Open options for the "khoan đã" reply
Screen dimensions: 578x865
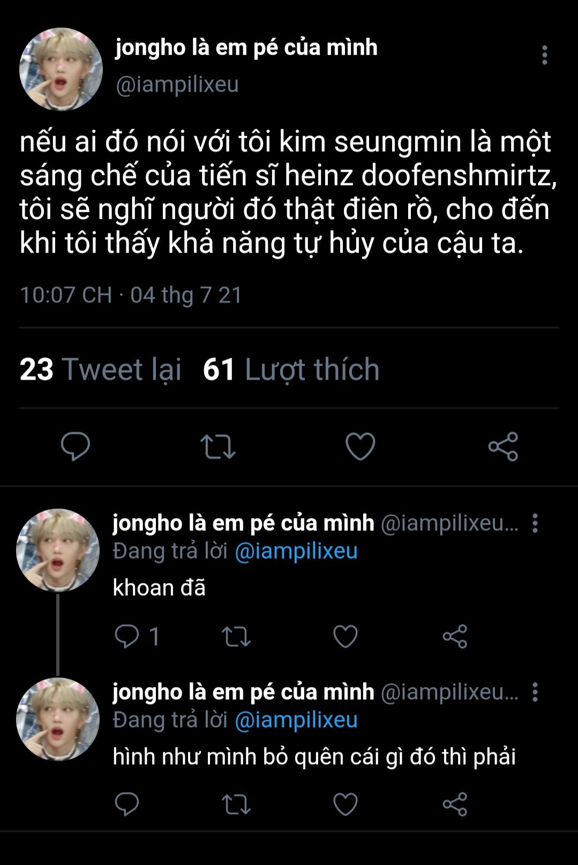pyautogui.click(x=535, y=523)
